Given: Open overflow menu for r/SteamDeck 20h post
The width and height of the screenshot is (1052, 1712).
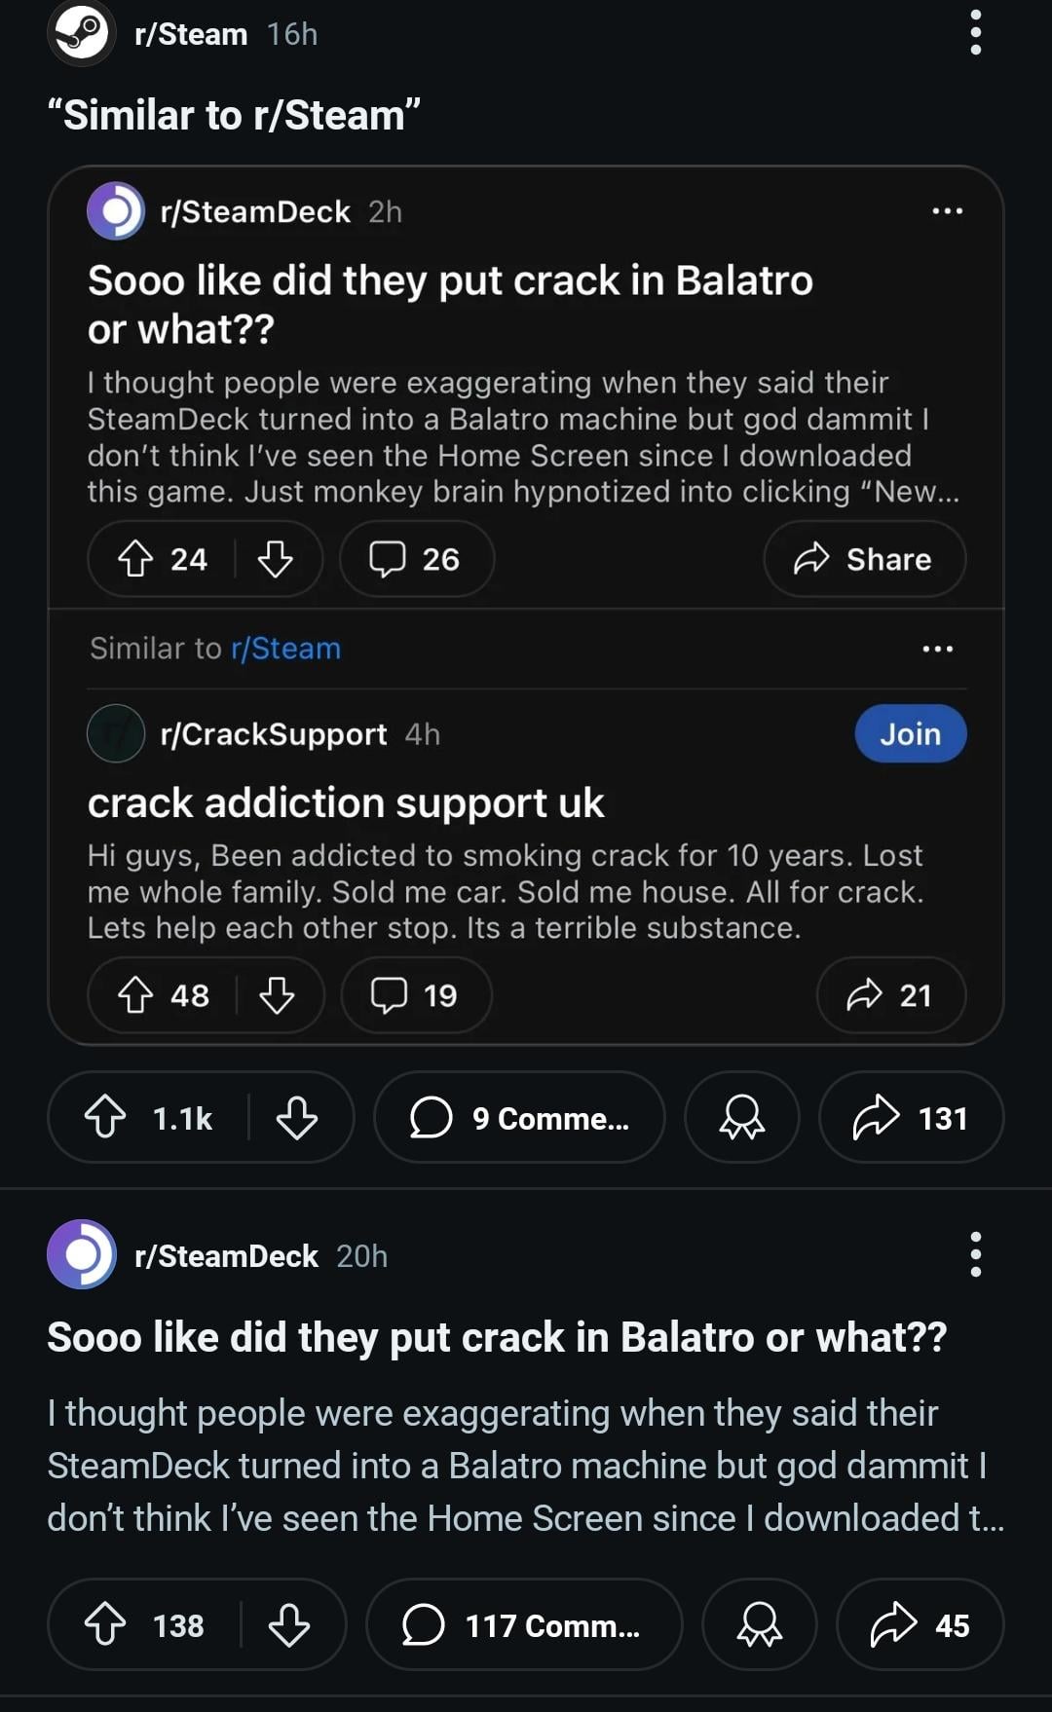Looking at the screenshot, I should tap(975, 1254).
